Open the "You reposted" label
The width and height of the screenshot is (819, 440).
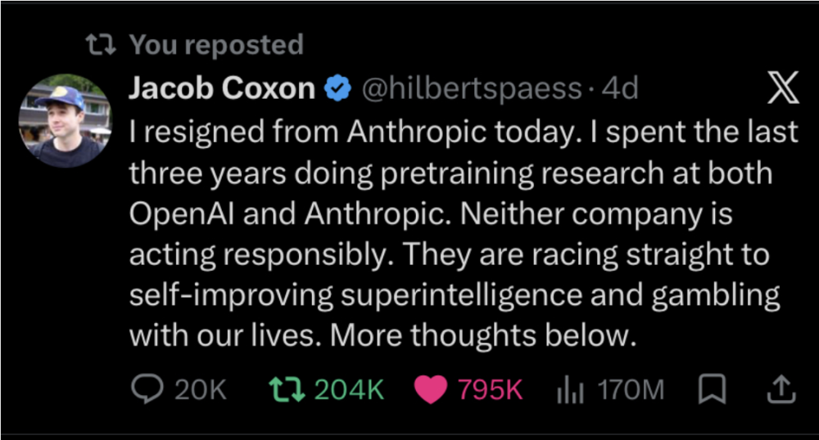pos(216,45)
